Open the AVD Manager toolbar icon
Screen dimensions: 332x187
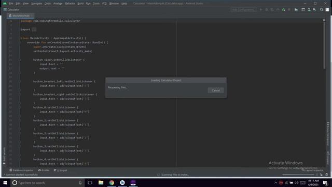click(303, 10)
